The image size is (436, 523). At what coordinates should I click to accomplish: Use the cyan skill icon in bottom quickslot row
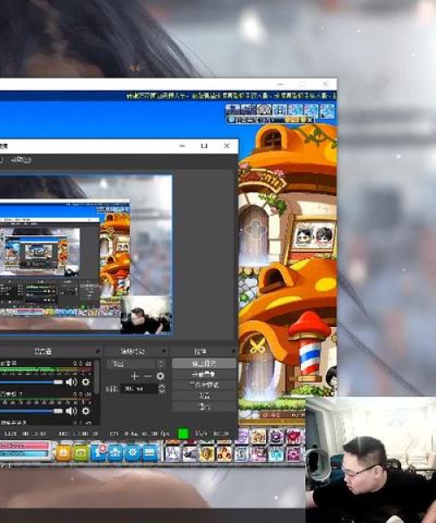tap(276, 453)
